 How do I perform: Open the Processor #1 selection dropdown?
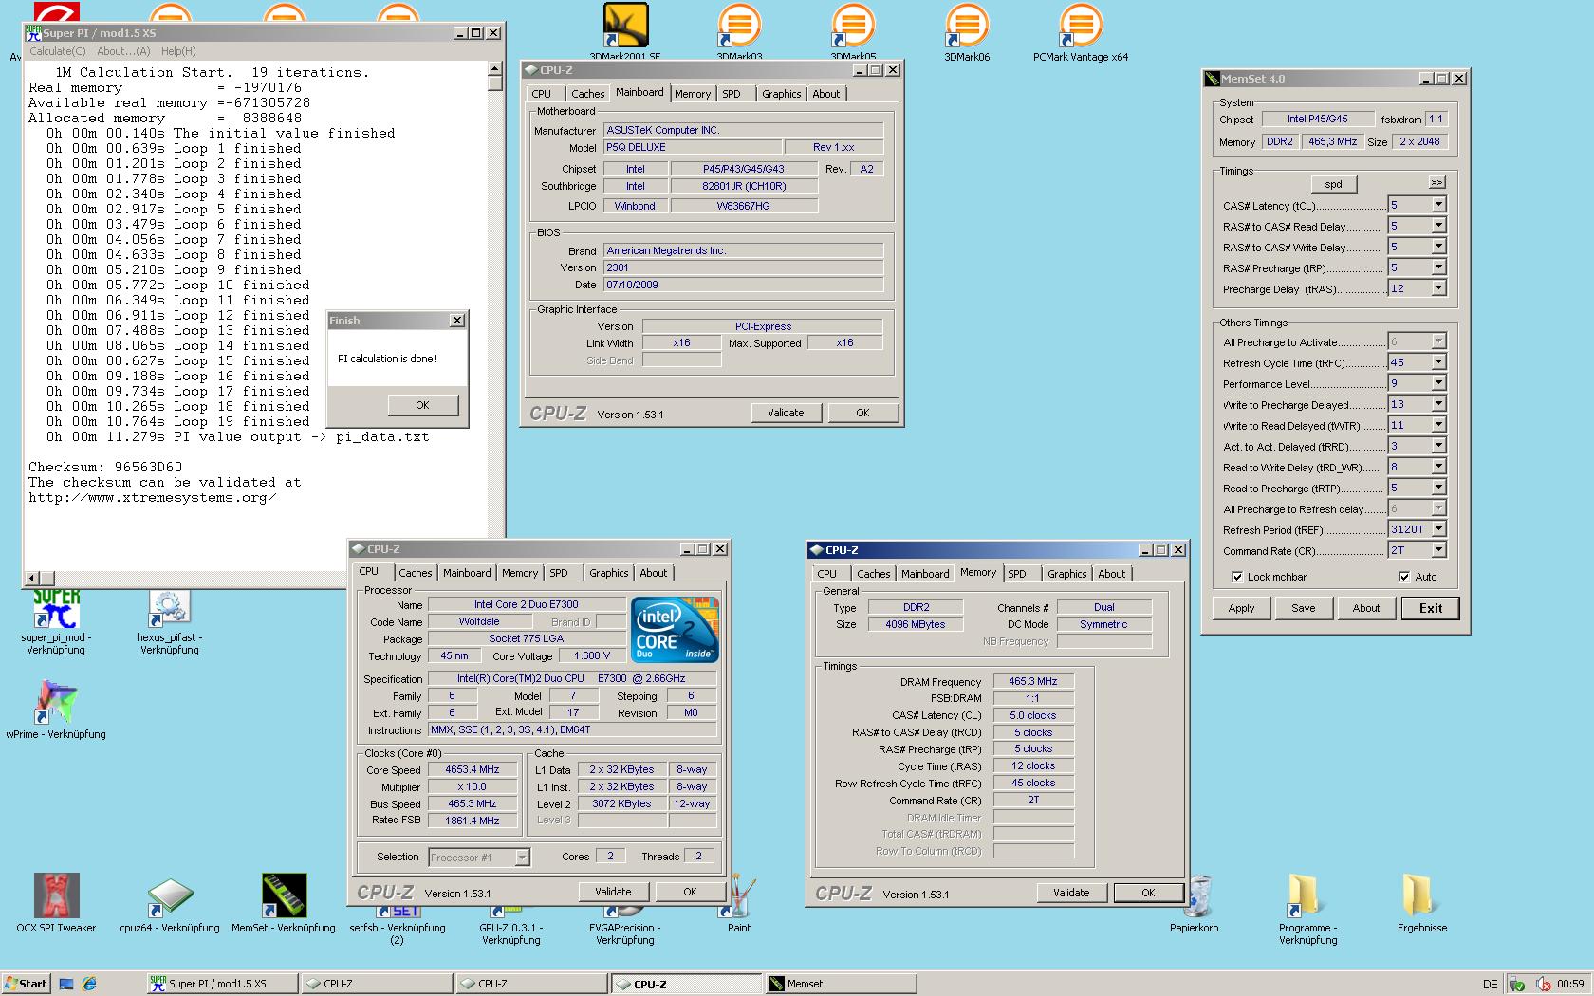pos(522,858)
